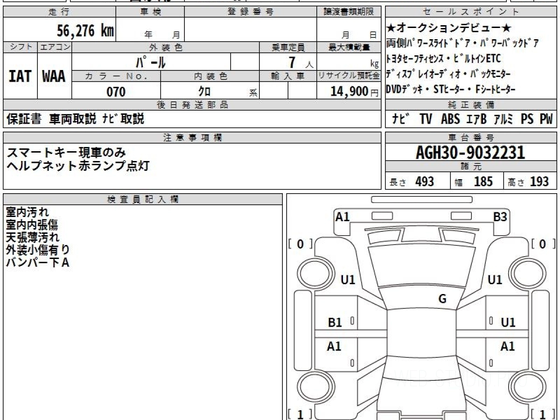Image resolution: width=560 pixels, height=420 pixels.
Task: Click the B3 damage mark on the diagram
Action: [x=500, y=217]
